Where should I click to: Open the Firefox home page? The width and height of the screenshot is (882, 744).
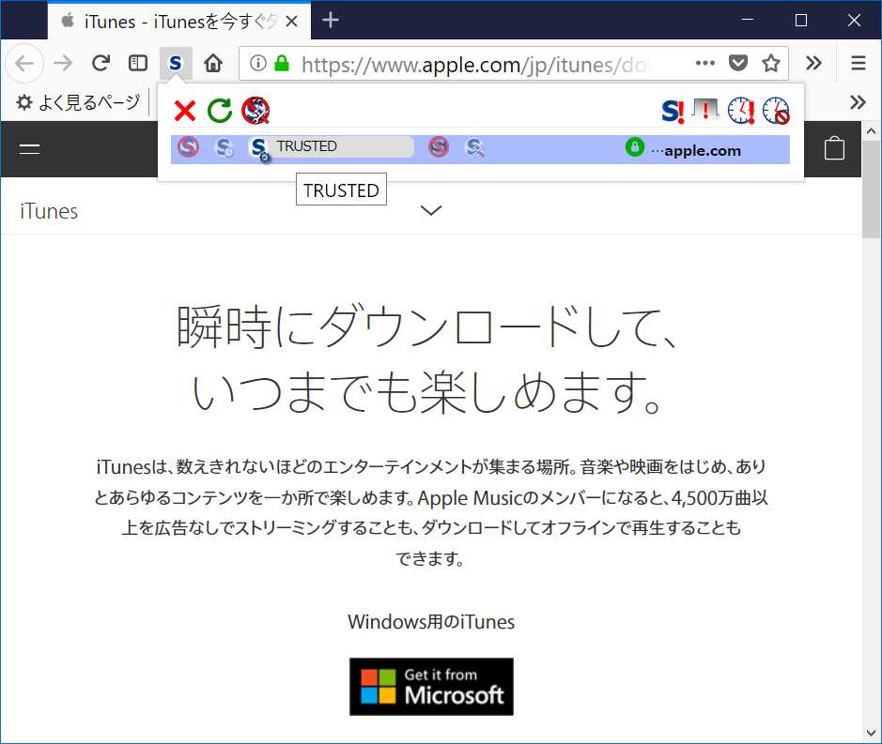point(213,63)
